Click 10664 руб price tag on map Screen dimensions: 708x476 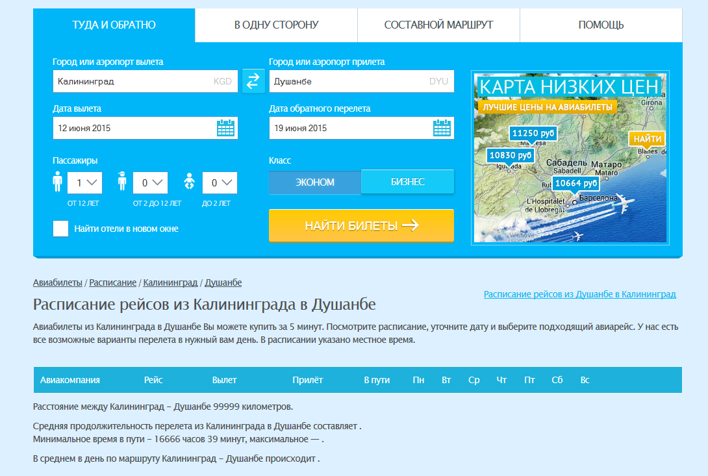pyautogui.click(x=575, y=183)
